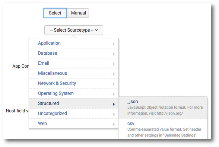The height and width of the screenshot is (147, 219).
Task: Open the Miscellaneous category
Action: 74,73
